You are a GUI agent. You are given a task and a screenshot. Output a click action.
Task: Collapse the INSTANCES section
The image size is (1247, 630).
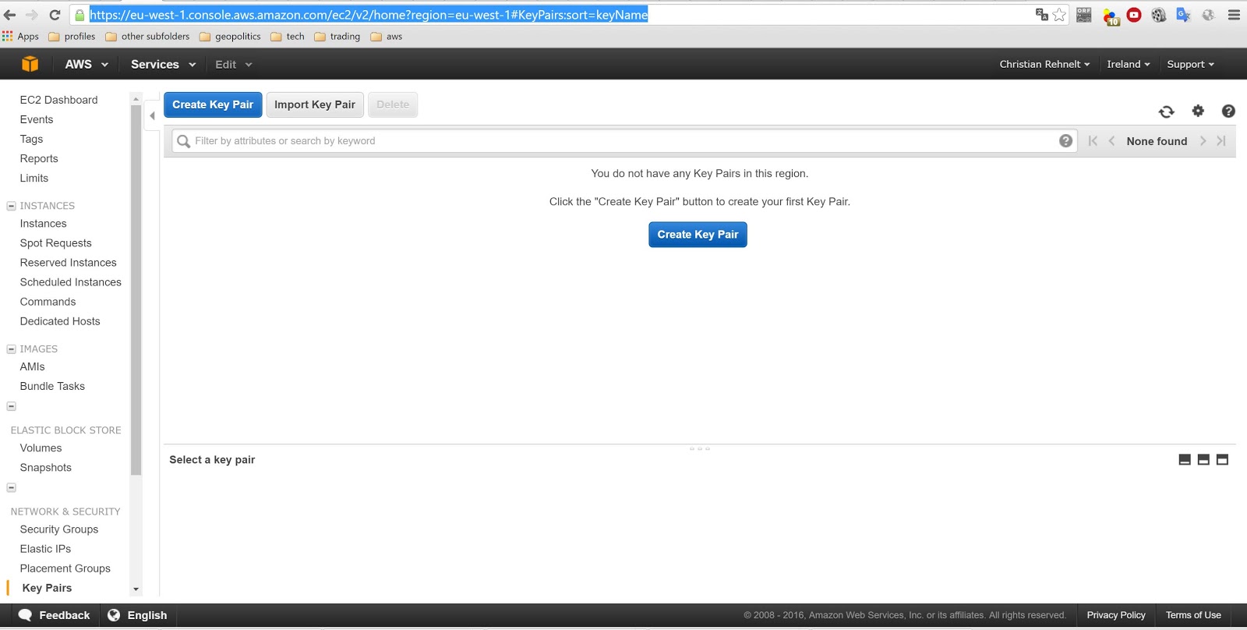(x=11, y=206)
